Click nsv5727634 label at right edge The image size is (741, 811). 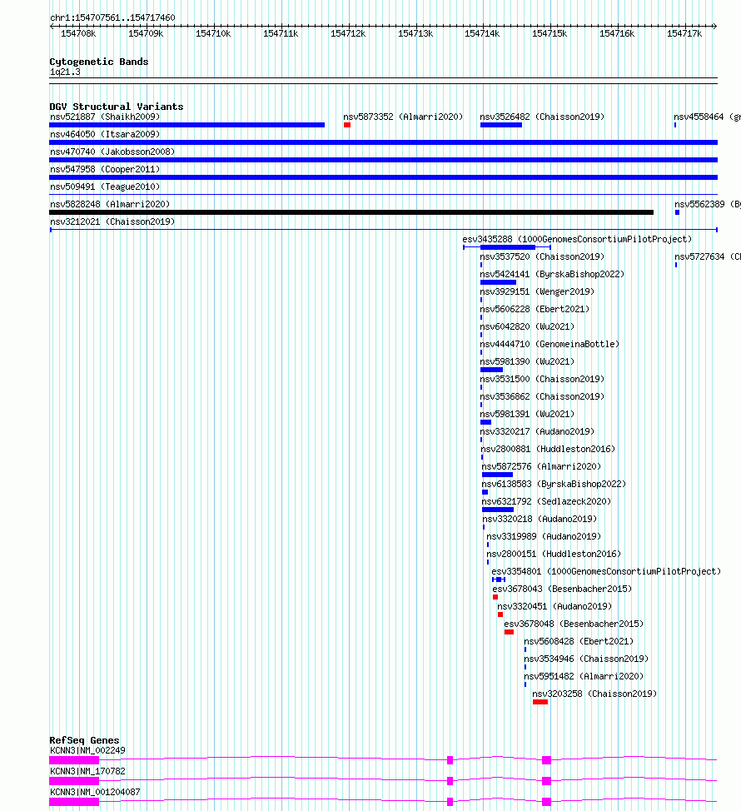tap(708, 257)
